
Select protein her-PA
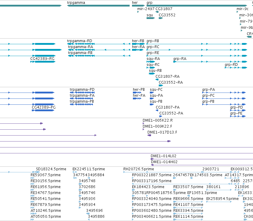click(137, 98)
